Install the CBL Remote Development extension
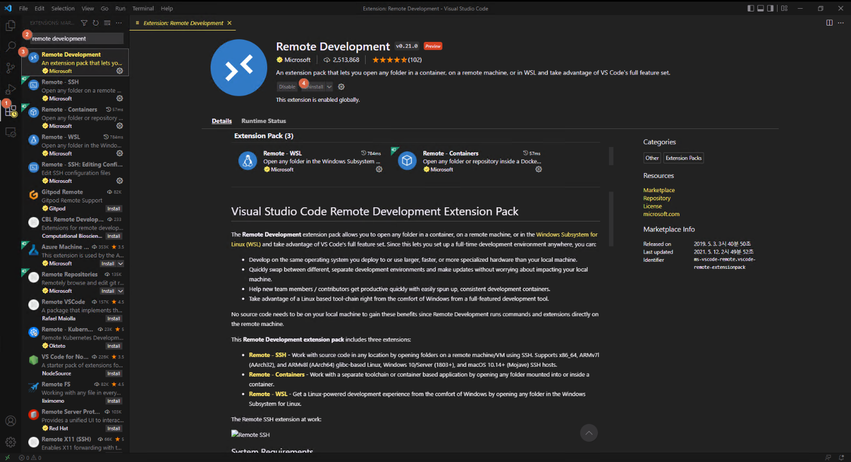Screen dimensions: 851x462 point(114,236)
